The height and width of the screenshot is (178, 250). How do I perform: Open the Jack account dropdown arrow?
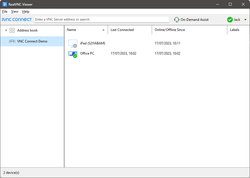[245, 20]
